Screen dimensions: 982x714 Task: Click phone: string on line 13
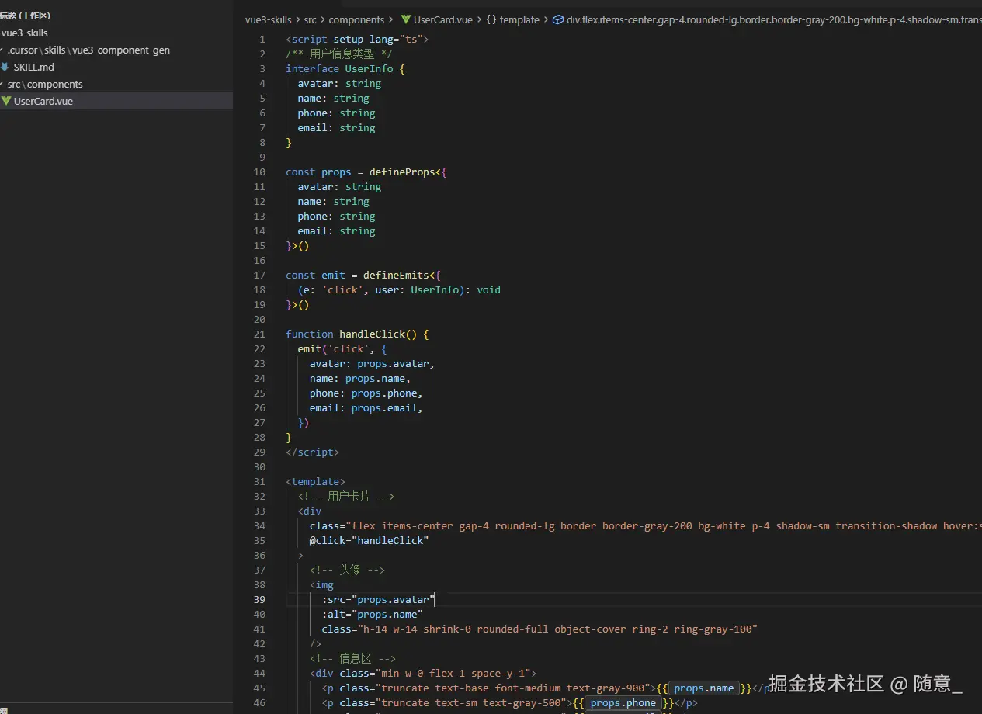click(336, 216)
